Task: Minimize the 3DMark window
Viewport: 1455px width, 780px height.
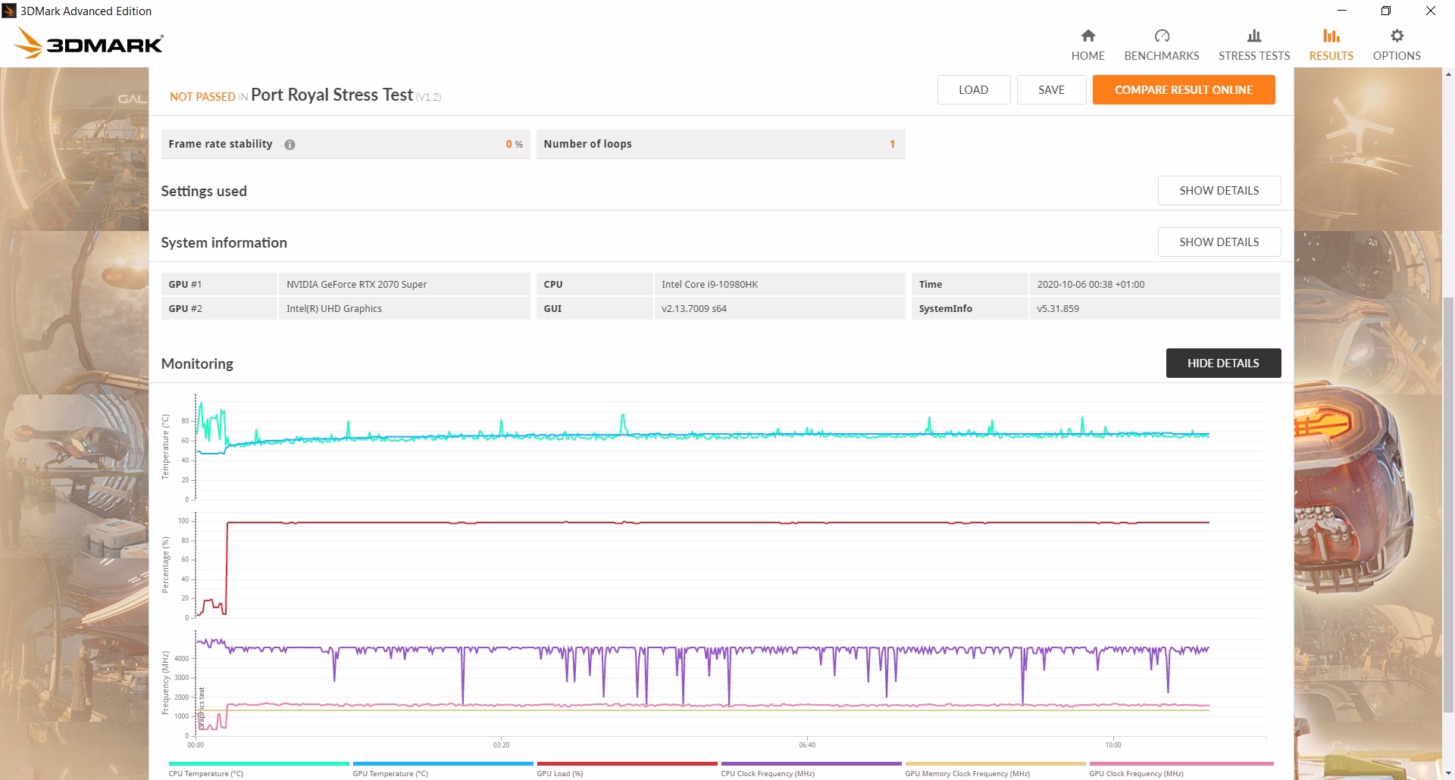Action: pyautogui.click(x=1341, y=11)
